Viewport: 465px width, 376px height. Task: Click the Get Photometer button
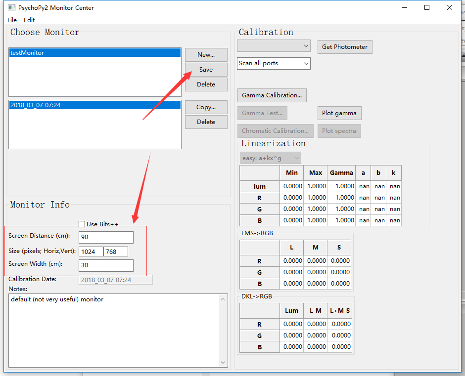coord(345,47)
